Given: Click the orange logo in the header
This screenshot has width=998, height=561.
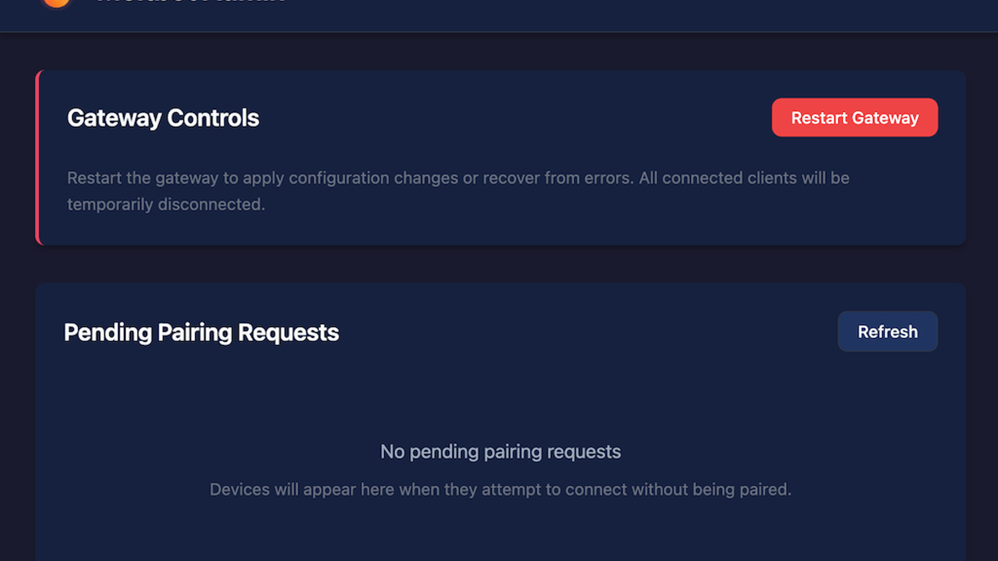Looking at the screenshot, I should [57, 3].
